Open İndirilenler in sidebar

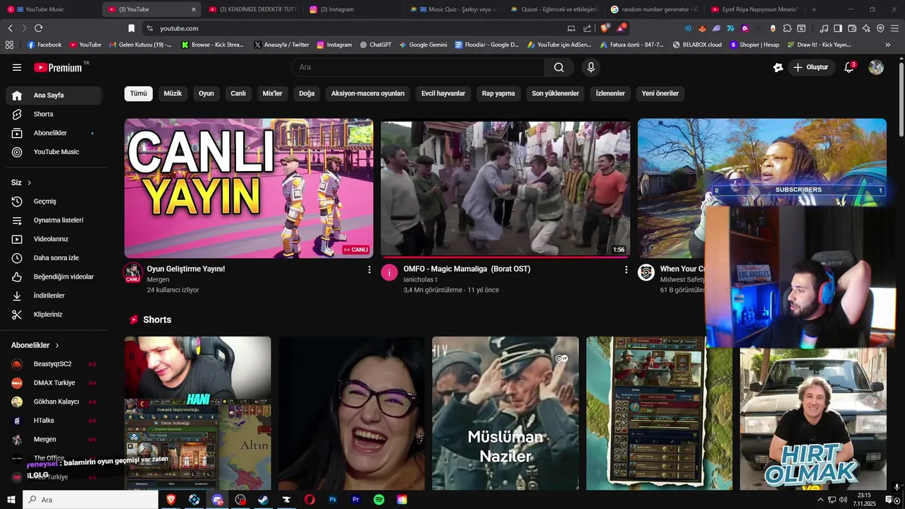tap(54, 296)
